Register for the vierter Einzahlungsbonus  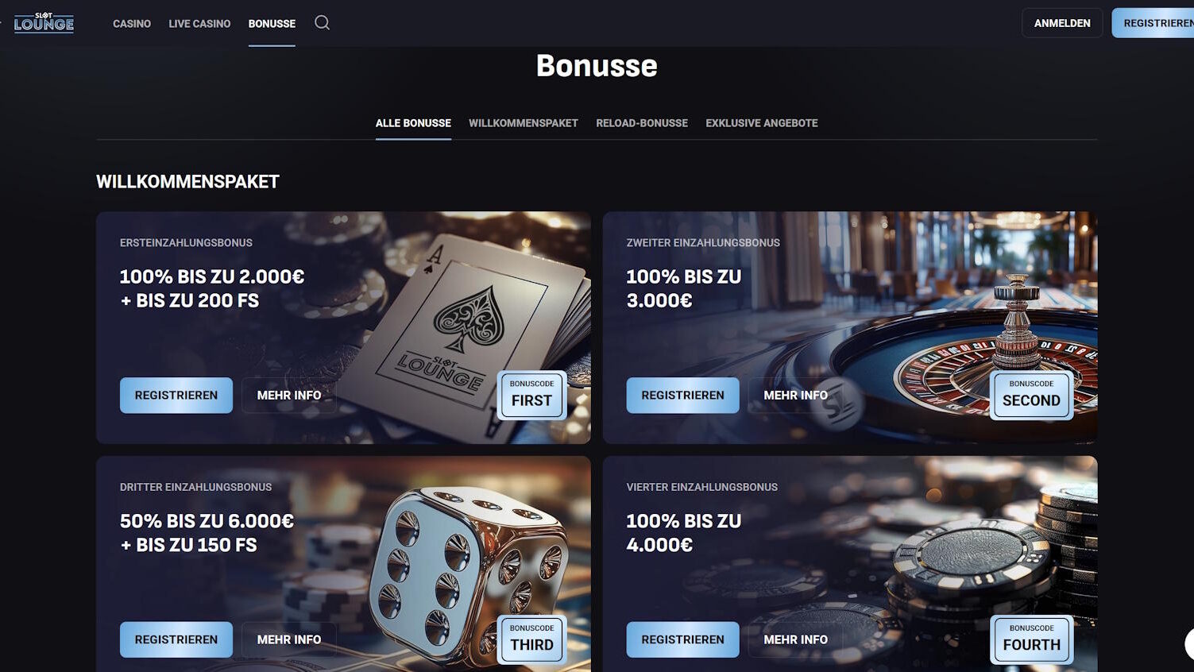click(x=682, y=639)
